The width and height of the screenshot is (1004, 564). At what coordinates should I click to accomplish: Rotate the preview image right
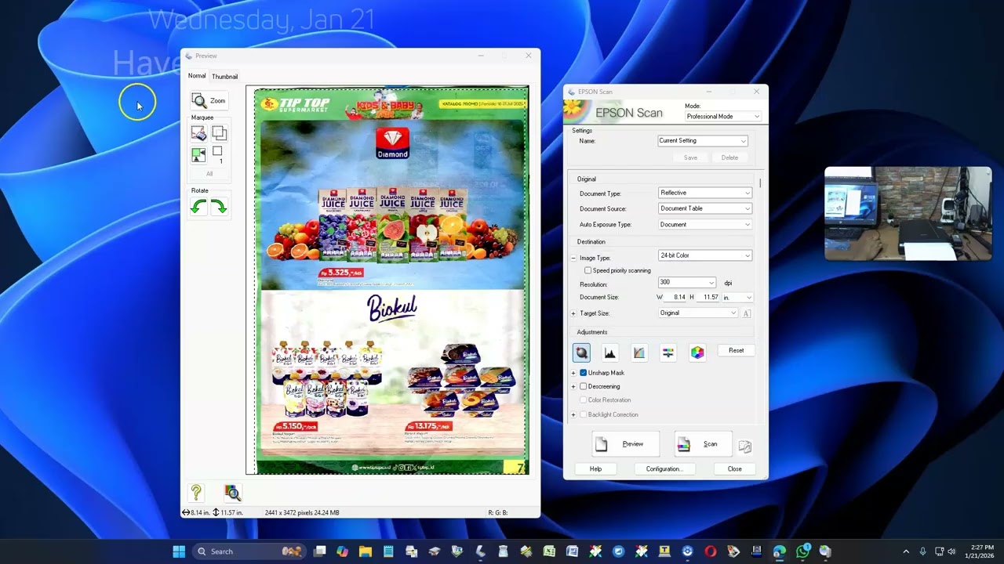pyautogui.click(x=219, y=207)
